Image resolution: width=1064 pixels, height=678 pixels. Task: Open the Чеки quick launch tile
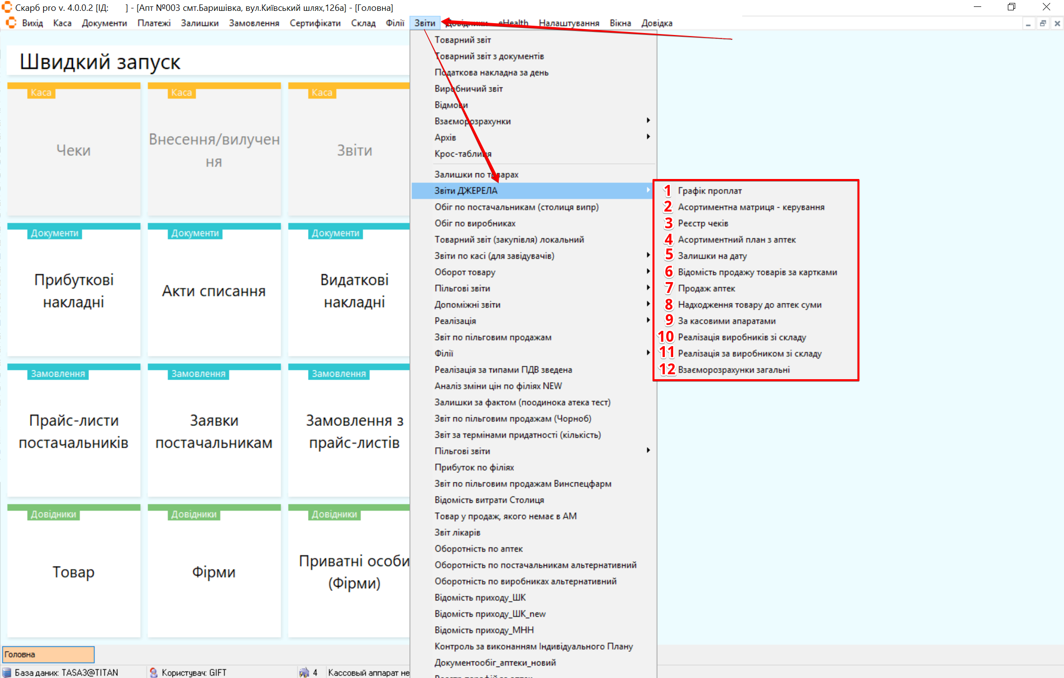coord(73,150)
